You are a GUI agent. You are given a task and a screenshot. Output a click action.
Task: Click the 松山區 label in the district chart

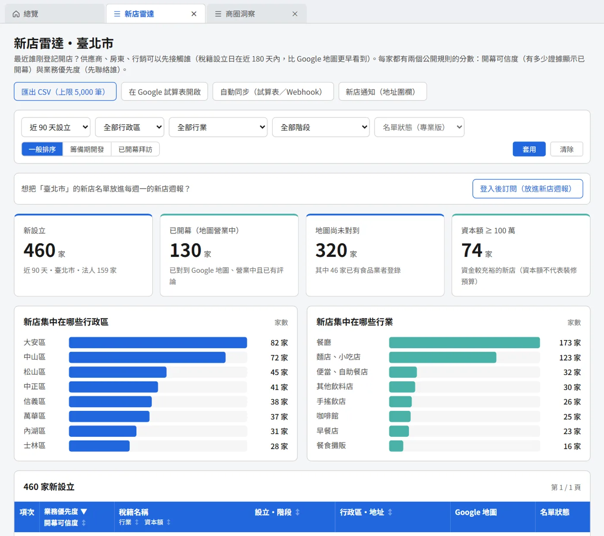pos(35,372)
